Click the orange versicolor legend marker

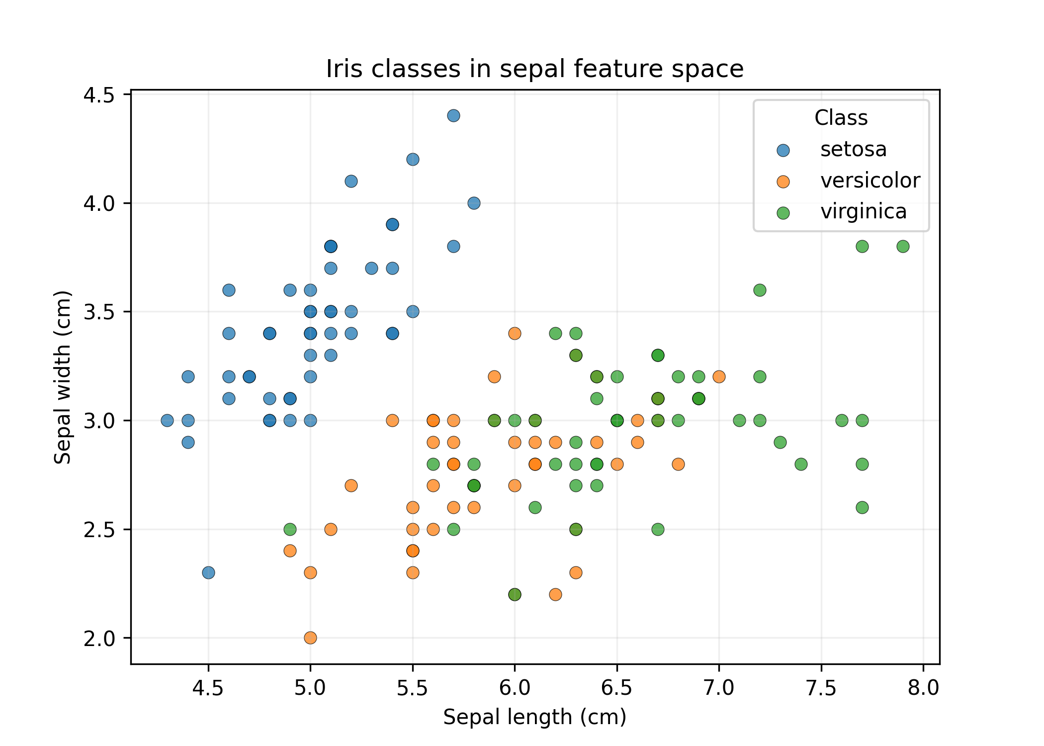point(783,182)
